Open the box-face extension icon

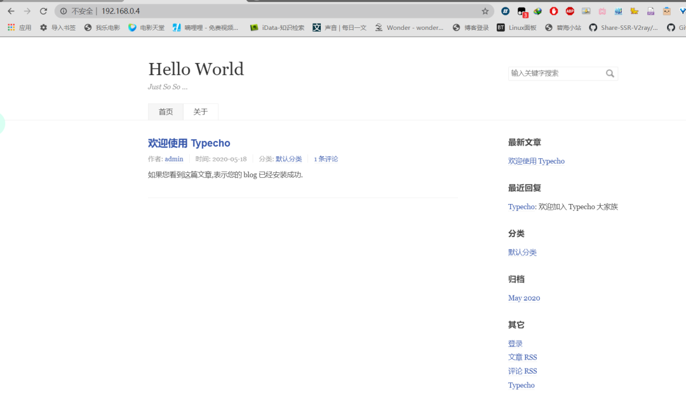point(667,11)
